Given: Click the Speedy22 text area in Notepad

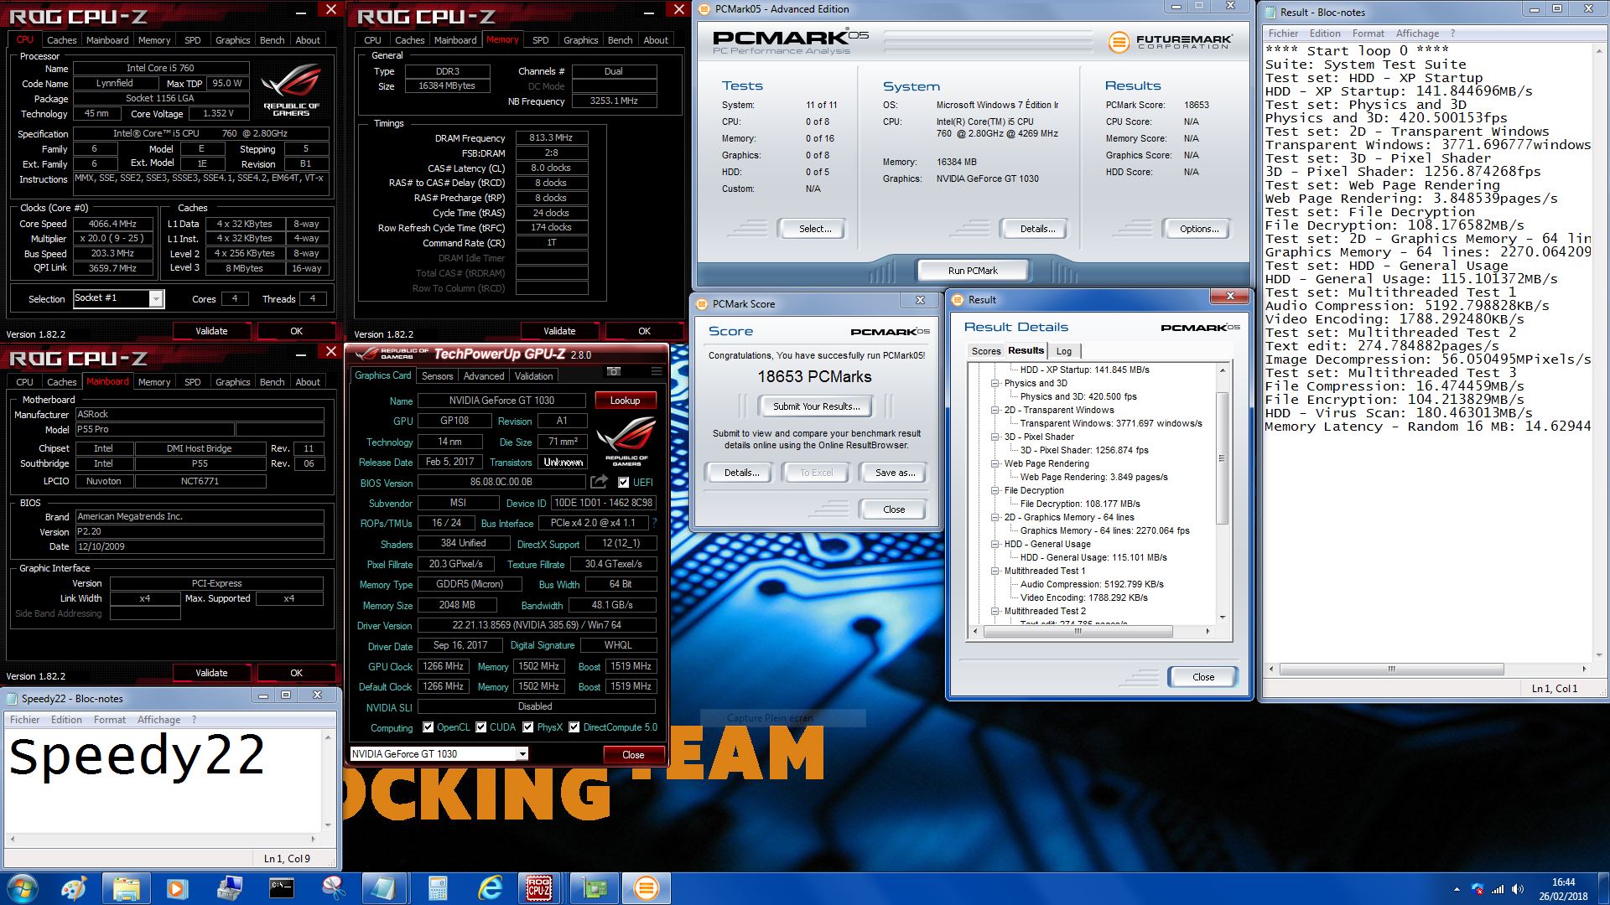Looking at the screenshot, I should [164, 781].
